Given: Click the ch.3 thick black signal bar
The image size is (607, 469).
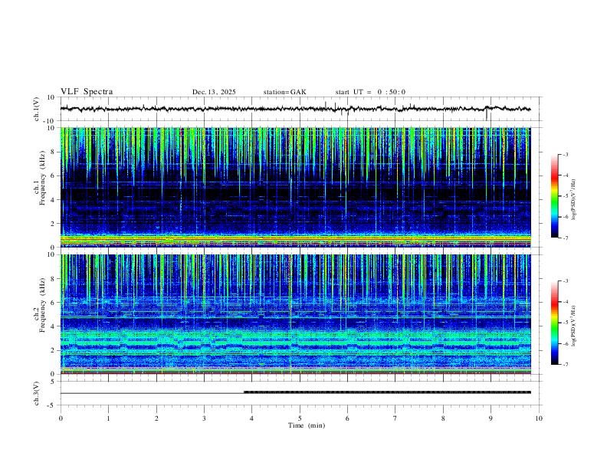Looking at the screenshot, I should click(387, 392).
